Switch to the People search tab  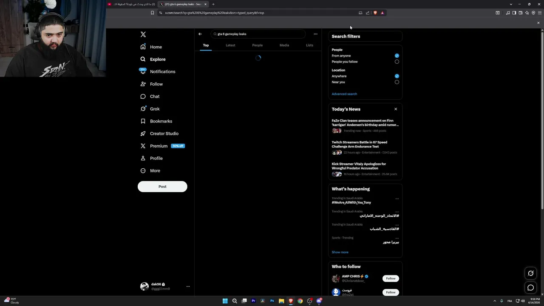pos(257,45)
